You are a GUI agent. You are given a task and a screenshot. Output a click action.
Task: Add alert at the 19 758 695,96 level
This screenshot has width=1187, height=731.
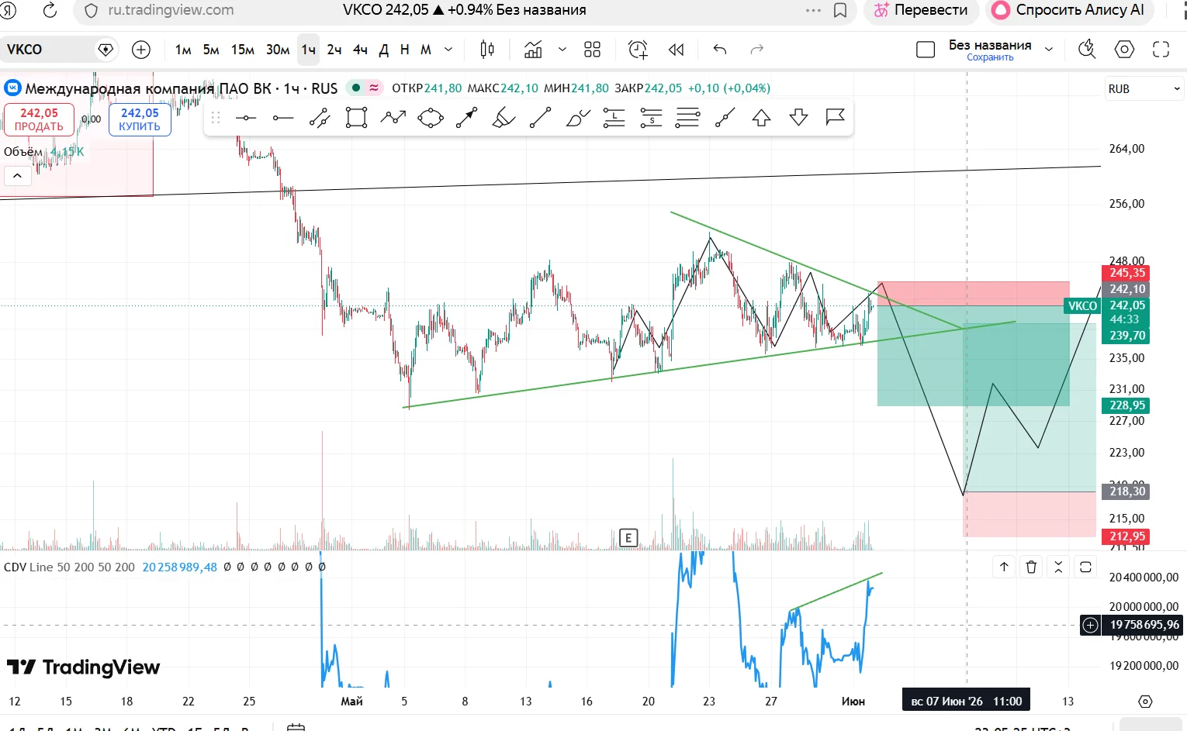click(x=1091, y=625)
